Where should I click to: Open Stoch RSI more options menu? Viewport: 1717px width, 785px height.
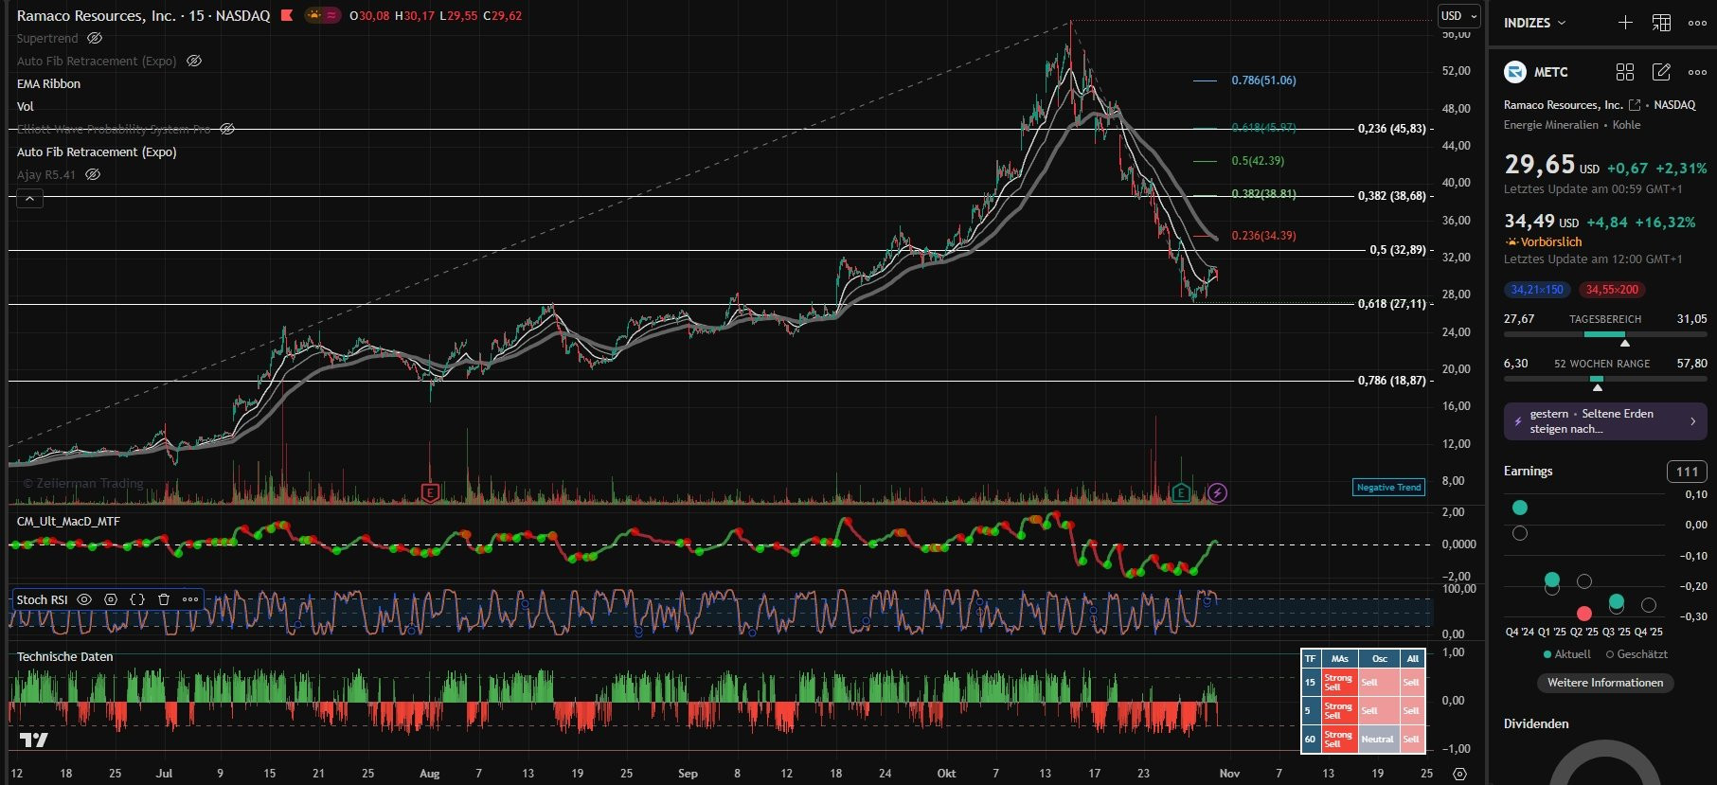[x=190, y=599]
